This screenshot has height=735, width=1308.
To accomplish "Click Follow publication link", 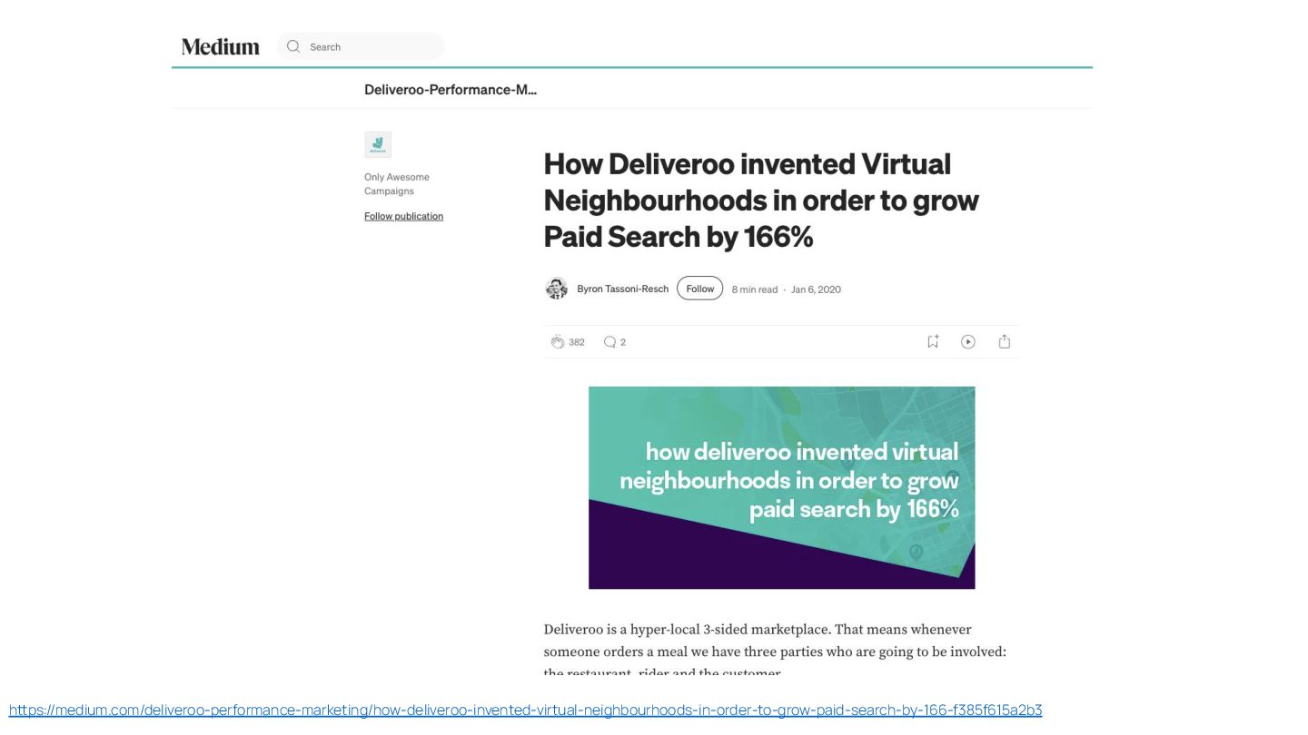I will [x=403, y=216].
